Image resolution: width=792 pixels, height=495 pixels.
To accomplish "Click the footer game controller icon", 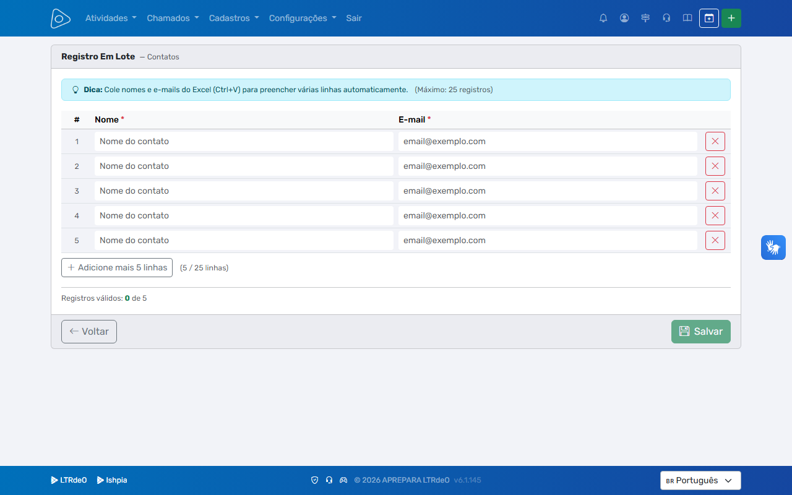I will click(x=343, y=480).
